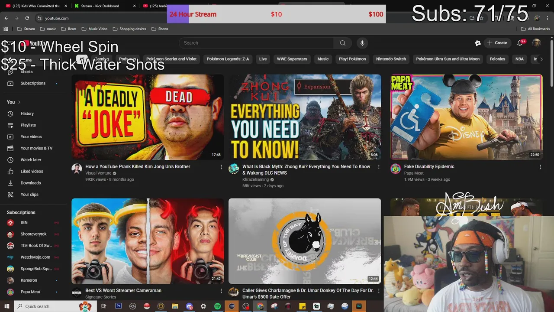The width and height of the screenshot is (554, 312).
Task: Open Spotify from the taskbar
Action: point(217,306)
